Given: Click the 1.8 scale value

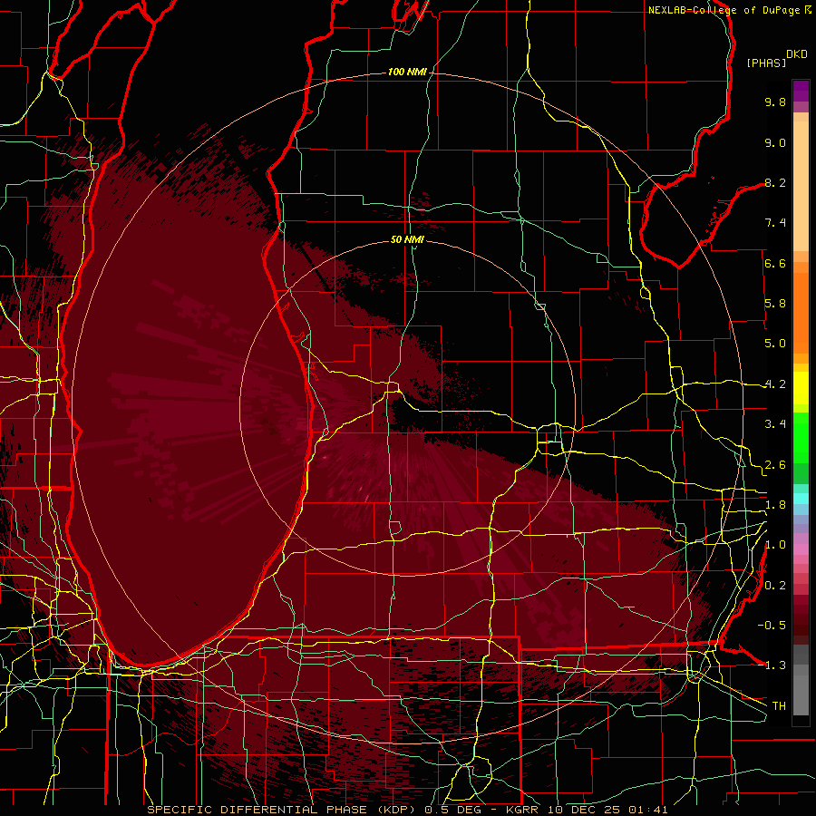Looking at the screenshot, I should point(775,505).
